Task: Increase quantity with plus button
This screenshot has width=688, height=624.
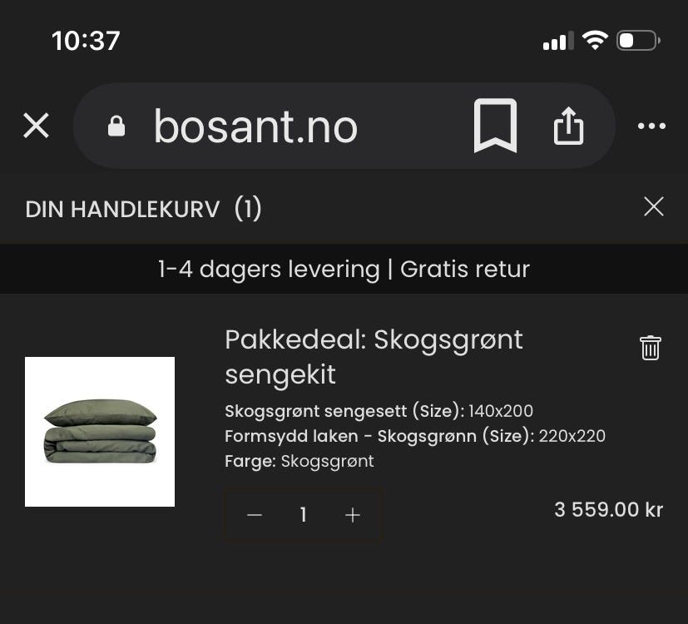Action: click(353, 515)
